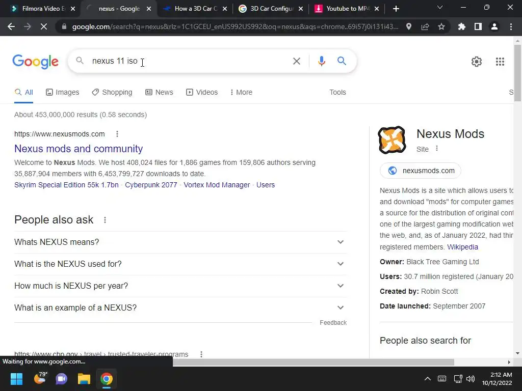Switch to the News tab

[x=159, y=92]
